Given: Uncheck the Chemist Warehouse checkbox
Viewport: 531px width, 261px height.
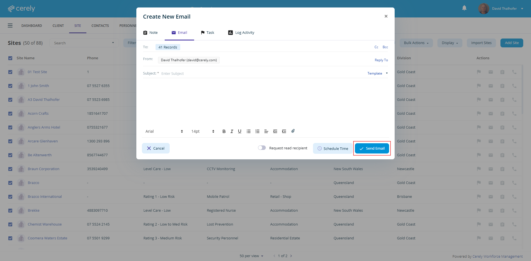Looking at the screenshot, I should [10, 224].
